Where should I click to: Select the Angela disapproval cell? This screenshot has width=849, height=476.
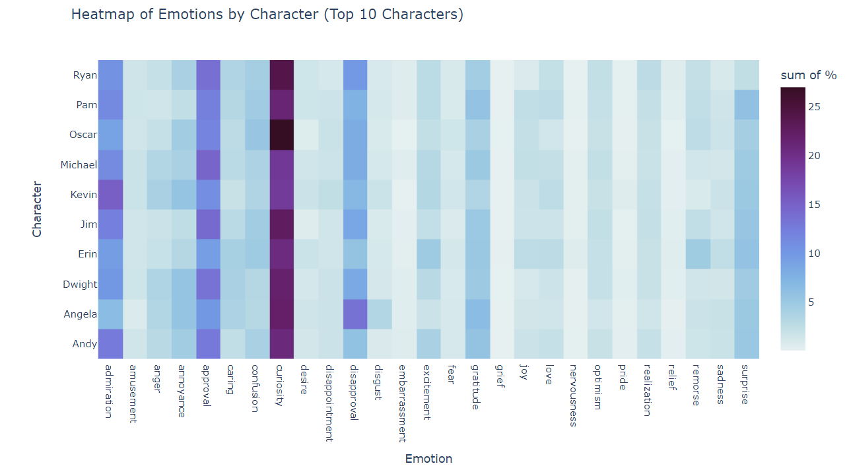[x=355, y=314]
